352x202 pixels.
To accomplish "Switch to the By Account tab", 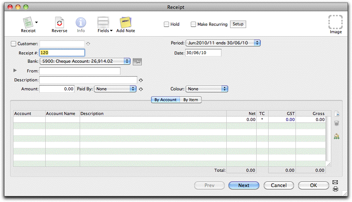I will [x=165, y=100].
